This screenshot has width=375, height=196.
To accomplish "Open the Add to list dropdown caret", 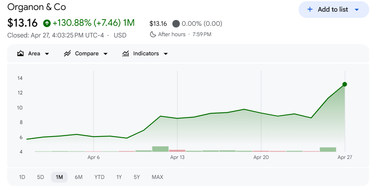I will pos(356,10).
